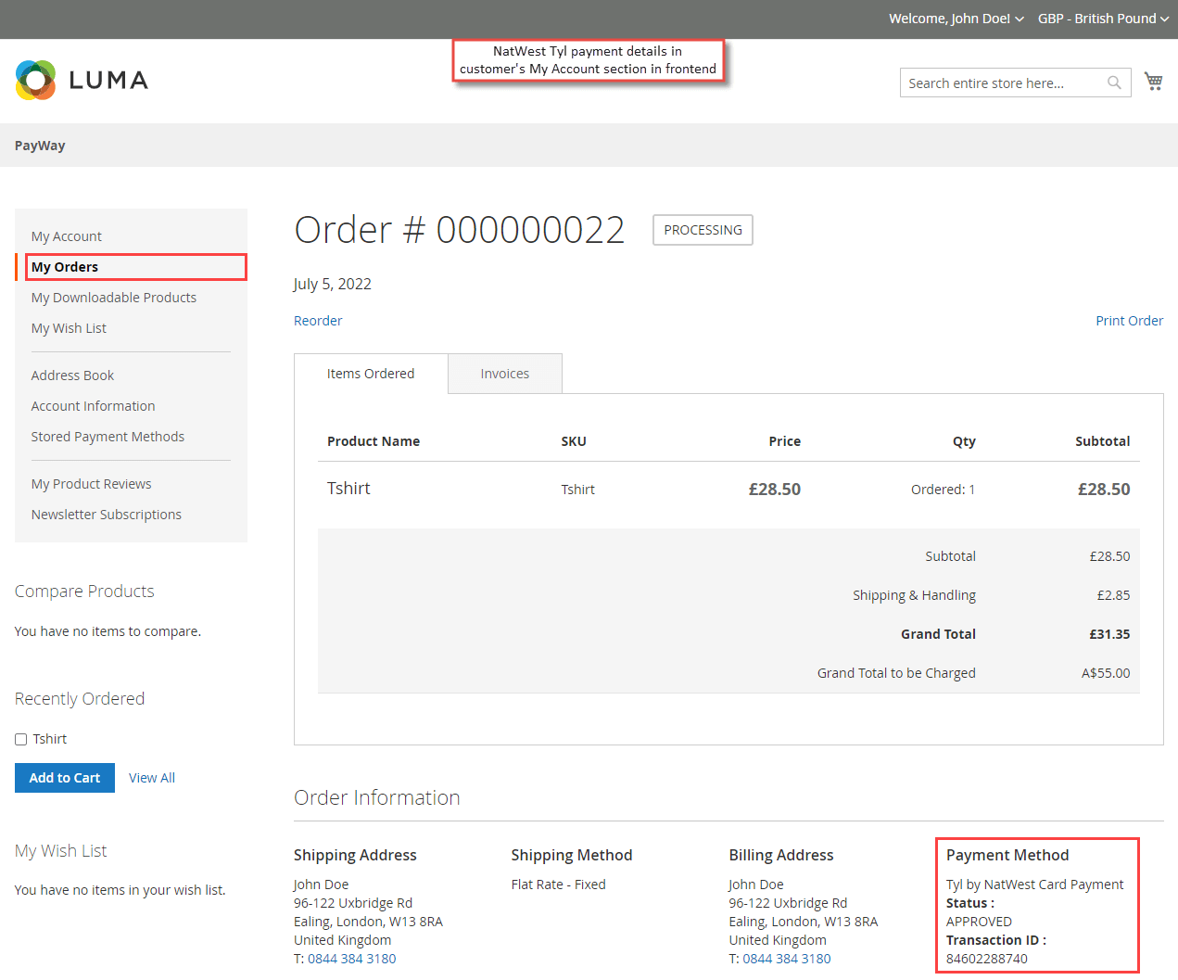The height and width of the screenshot is (980, 1178).
Task: Open the shopping cart icon
Action: pos(1153,82)
